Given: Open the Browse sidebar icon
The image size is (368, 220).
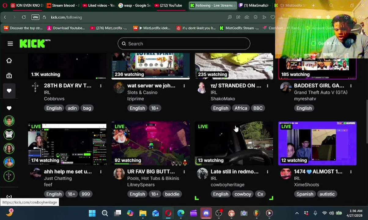Looking at the screenshot, I should (x=9, y=75).
